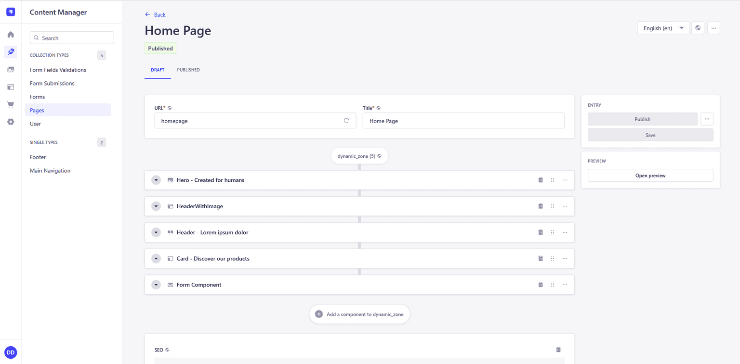Screen dimensions: 740x364
Task: Click Open preview button
Action: pyautogui.click(x=650, y=175)
